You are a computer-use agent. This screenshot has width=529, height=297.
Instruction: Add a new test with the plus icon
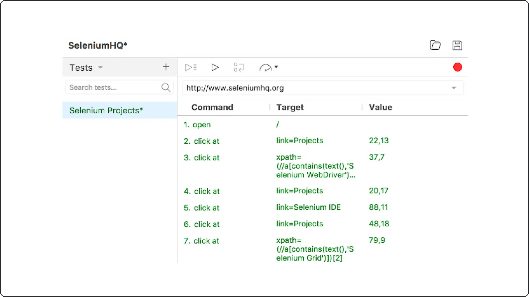166,67
